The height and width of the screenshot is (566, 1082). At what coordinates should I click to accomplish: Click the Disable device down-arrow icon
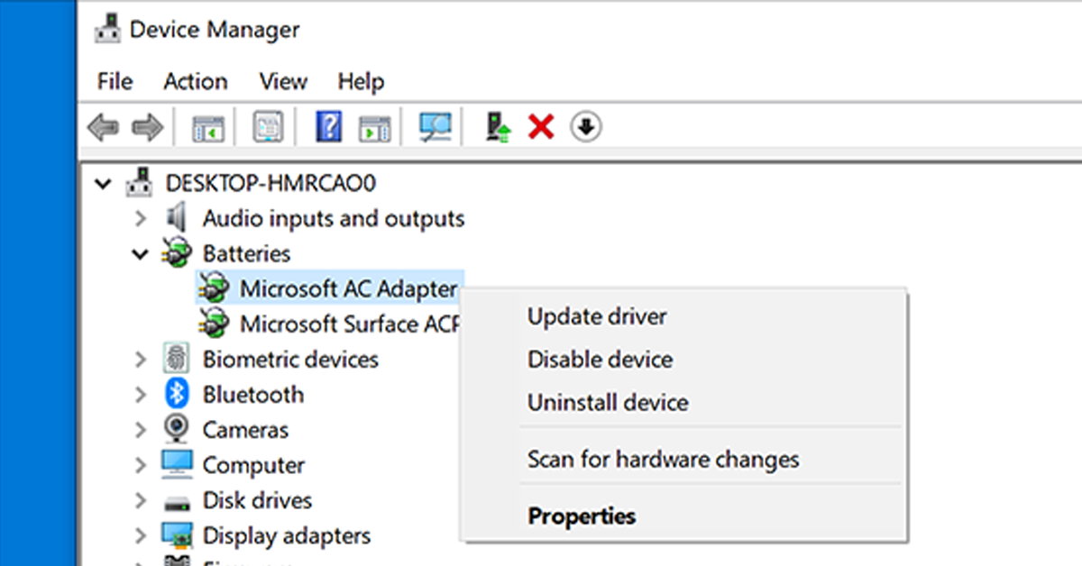point(586,127)
